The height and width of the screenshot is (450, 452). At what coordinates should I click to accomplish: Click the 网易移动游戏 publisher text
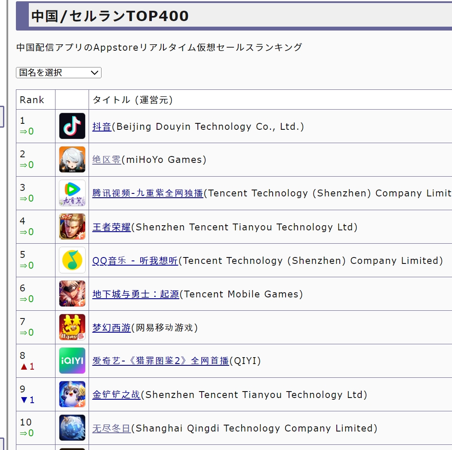[165, 328]
